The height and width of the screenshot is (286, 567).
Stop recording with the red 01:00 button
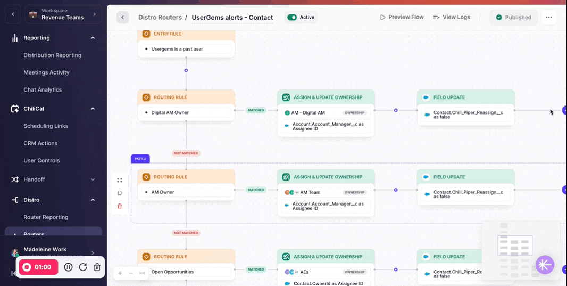(38, 267)
